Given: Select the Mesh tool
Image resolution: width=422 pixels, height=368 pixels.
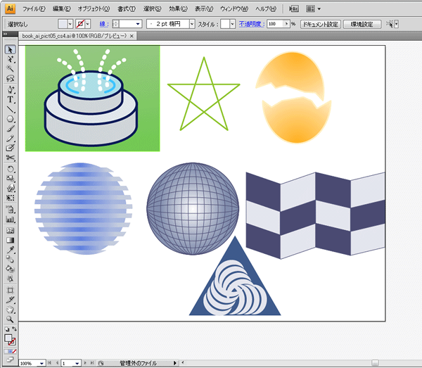Looking at the screenshot, I should 11,230.
